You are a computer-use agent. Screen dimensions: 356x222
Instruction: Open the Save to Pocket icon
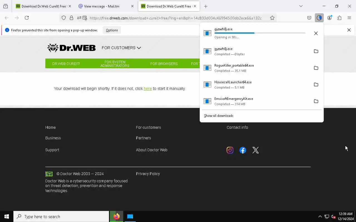pyautogui.click(x=309, y=18)
